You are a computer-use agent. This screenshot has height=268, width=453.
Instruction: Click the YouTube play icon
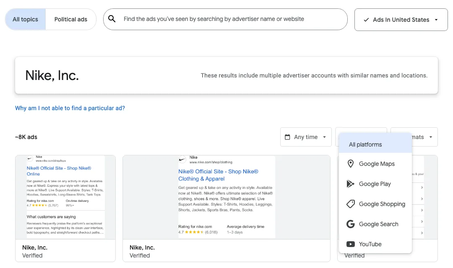[x=350, y=244]
